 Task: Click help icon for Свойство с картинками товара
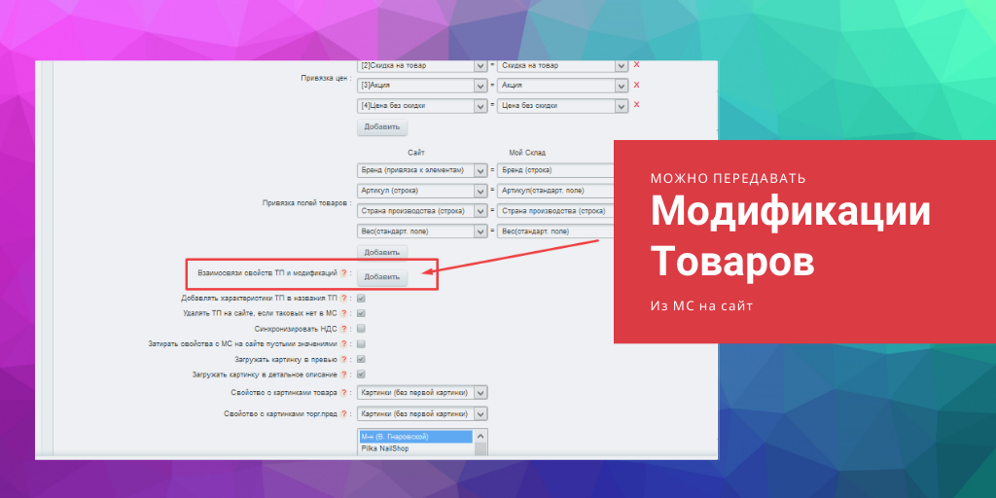(343, 392)
